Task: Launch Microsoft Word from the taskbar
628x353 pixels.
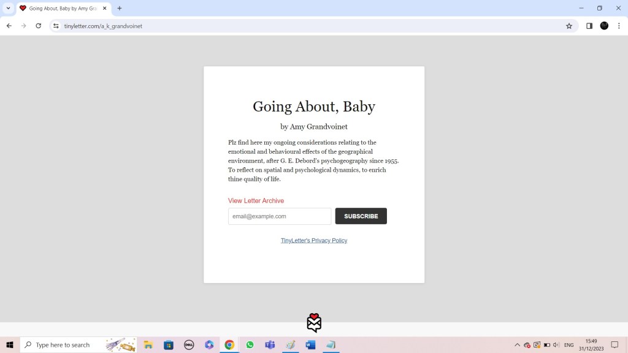Action: (x=310, y=345)
